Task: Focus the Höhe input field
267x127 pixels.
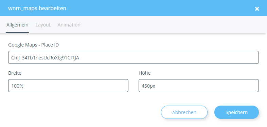Action: click(199, 86)
